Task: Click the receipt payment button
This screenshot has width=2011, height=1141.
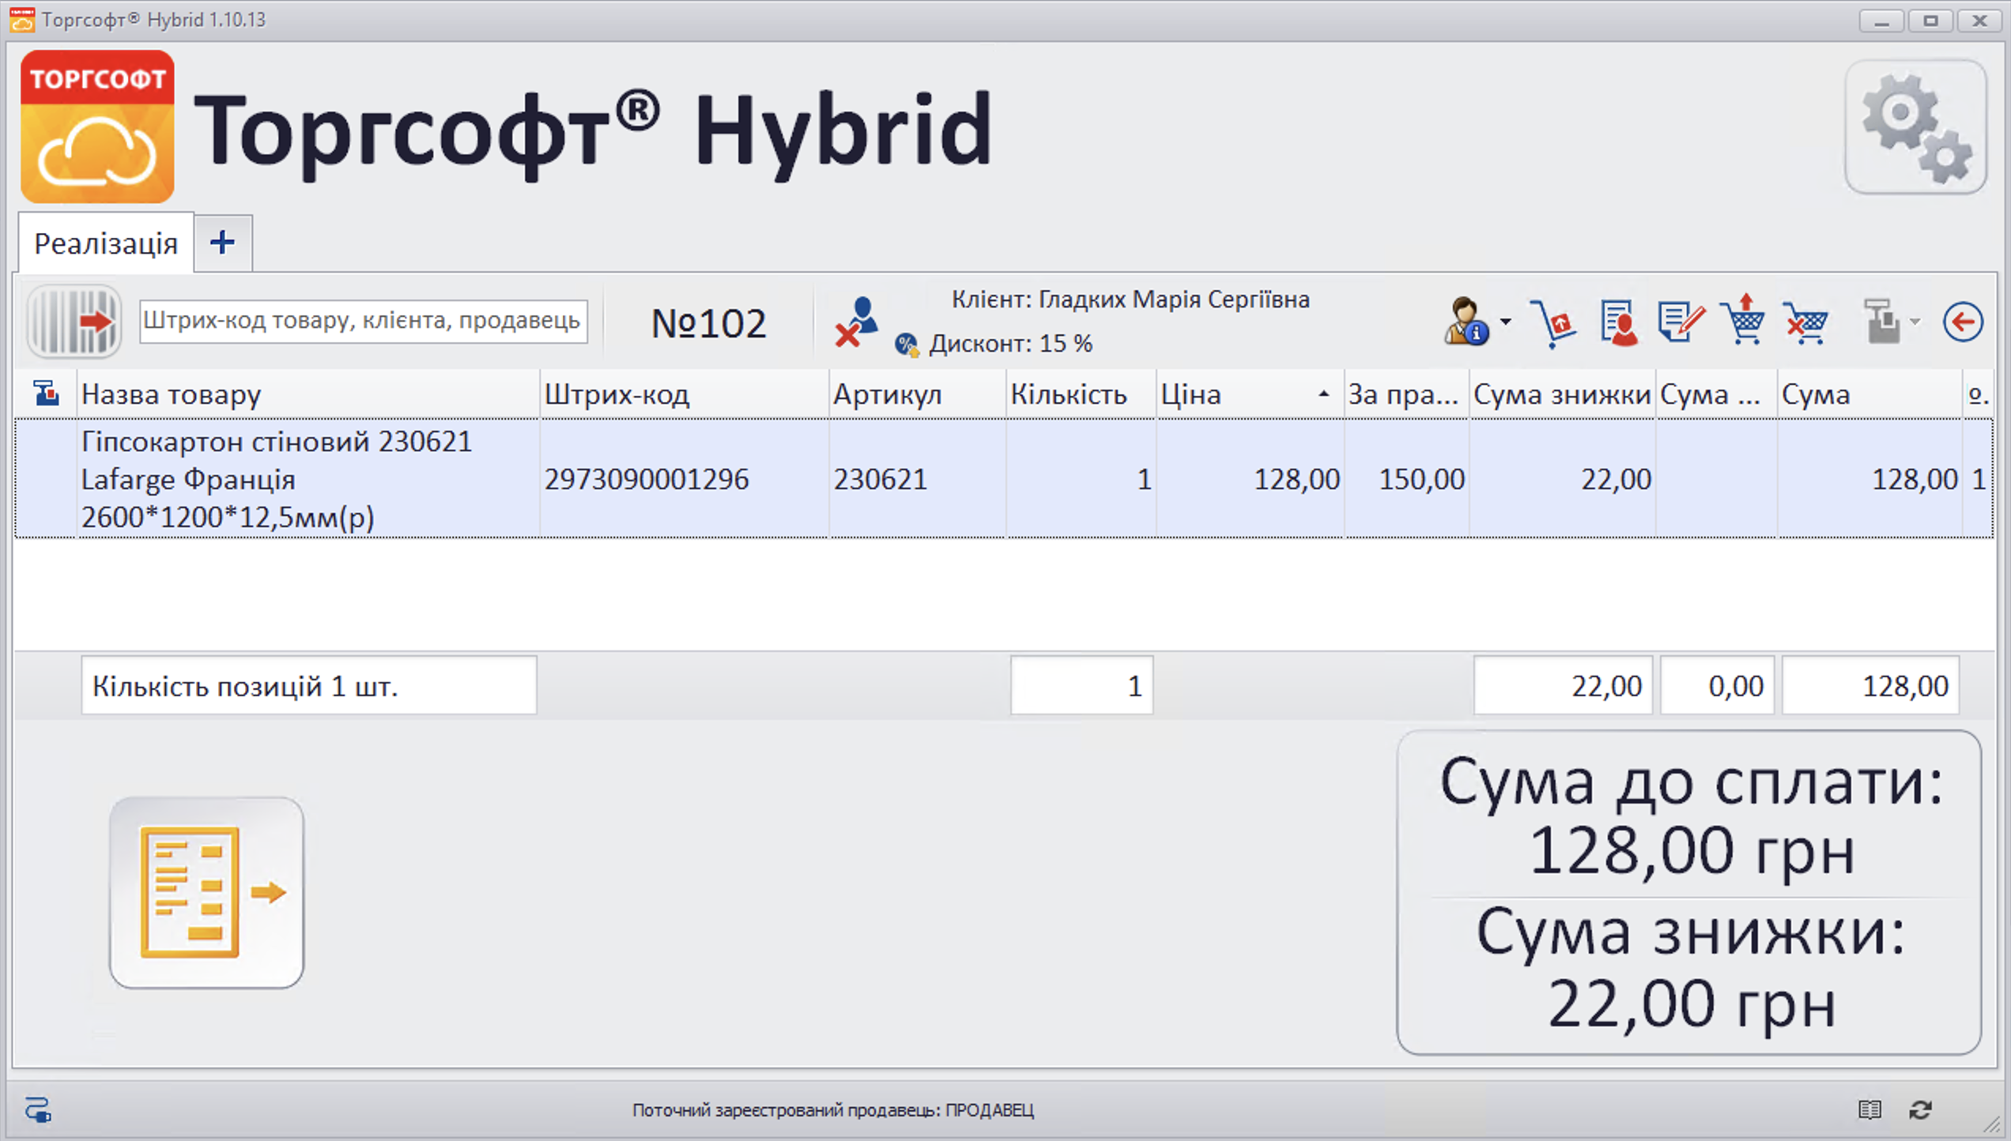Action: [206, 892]
